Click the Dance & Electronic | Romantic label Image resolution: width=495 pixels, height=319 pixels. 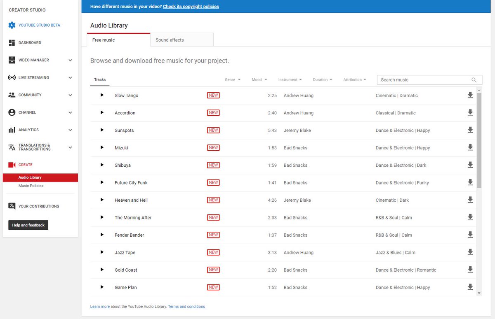point(406,270)
